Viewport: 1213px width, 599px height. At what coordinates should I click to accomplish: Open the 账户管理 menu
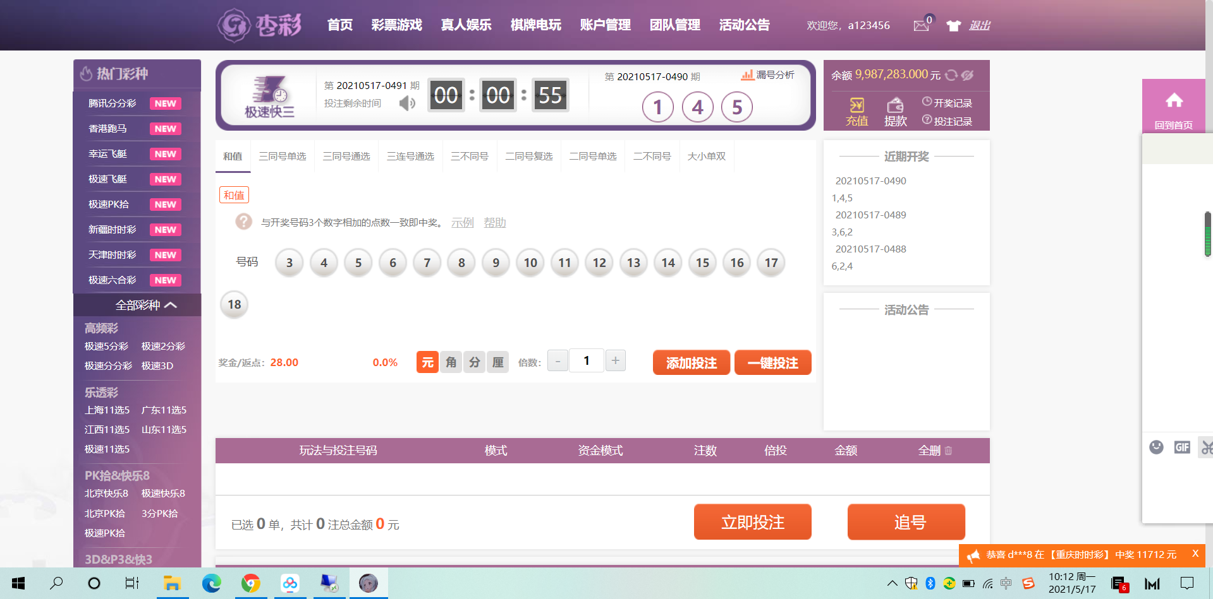(605, 25)
